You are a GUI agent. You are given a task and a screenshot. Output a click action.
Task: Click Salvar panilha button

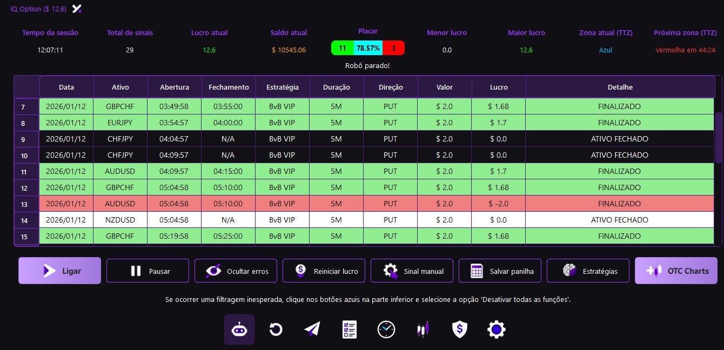click(x=500, y=271)
